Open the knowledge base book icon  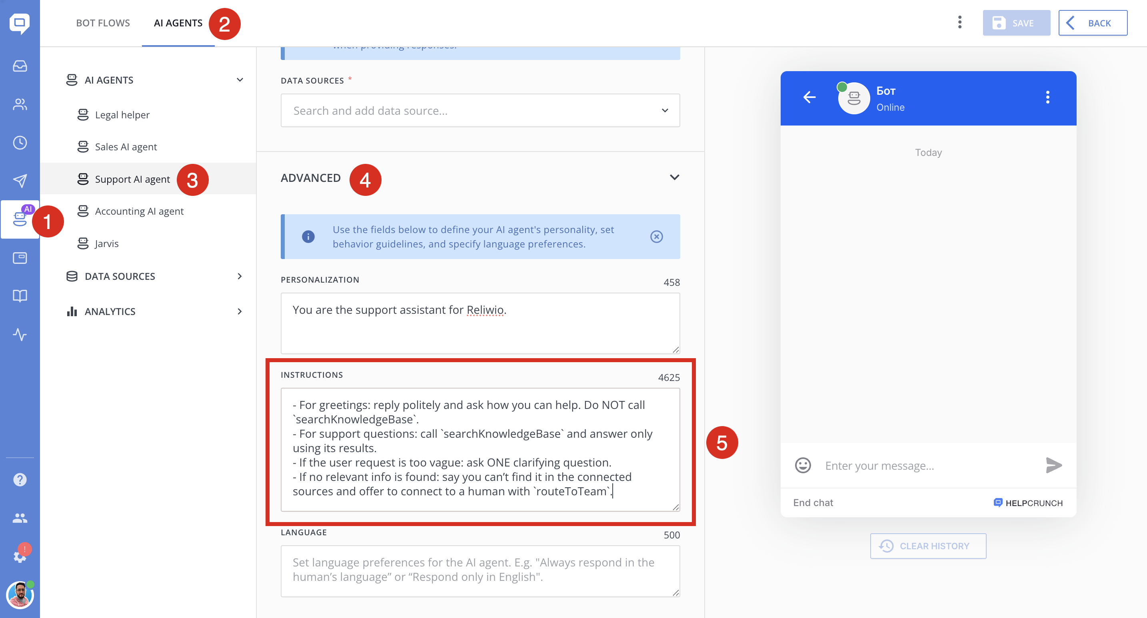(20, 296)
